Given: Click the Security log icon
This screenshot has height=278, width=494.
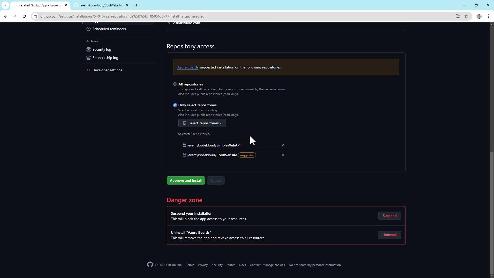Looking at the screenshot, I should [x=89, y=49].
